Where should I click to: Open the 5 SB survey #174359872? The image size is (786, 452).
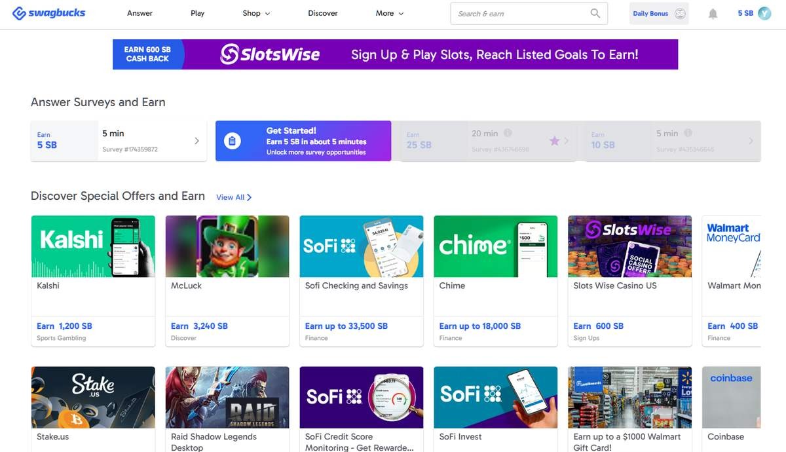119,141
